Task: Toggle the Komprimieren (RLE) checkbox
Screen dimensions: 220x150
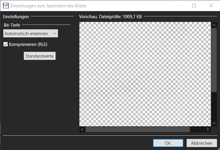Action: point(6,44)
